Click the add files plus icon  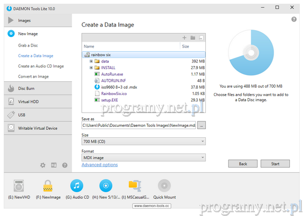click(x=184, y=37)
